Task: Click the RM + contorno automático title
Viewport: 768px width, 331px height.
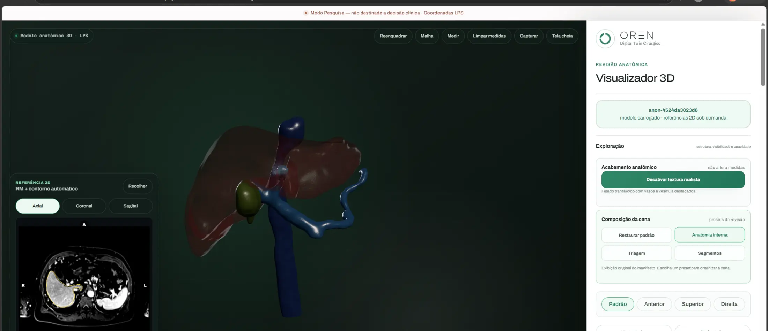Action: click(x=46, y=189)
